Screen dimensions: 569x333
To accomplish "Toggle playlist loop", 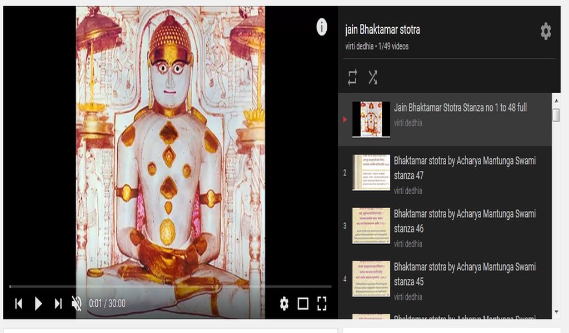I will [352, 78].
